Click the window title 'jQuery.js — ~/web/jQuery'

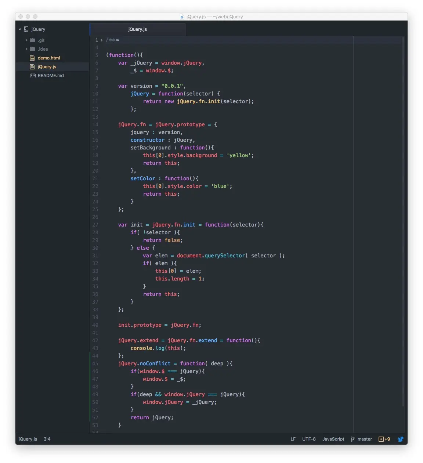214,17
